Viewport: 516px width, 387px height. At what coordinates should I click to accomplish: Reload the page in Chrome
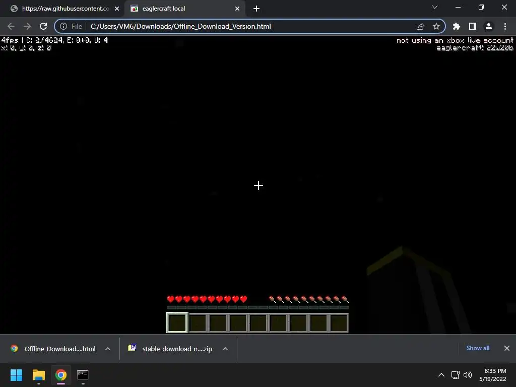[43, 26]
